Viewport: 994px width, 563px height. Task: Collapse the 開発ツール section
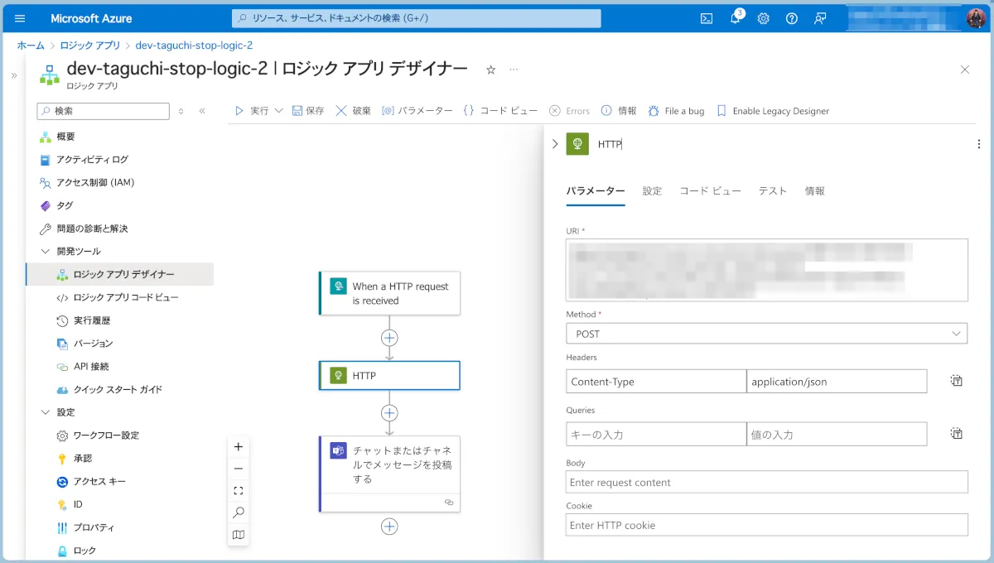click(x=45, y=251)
